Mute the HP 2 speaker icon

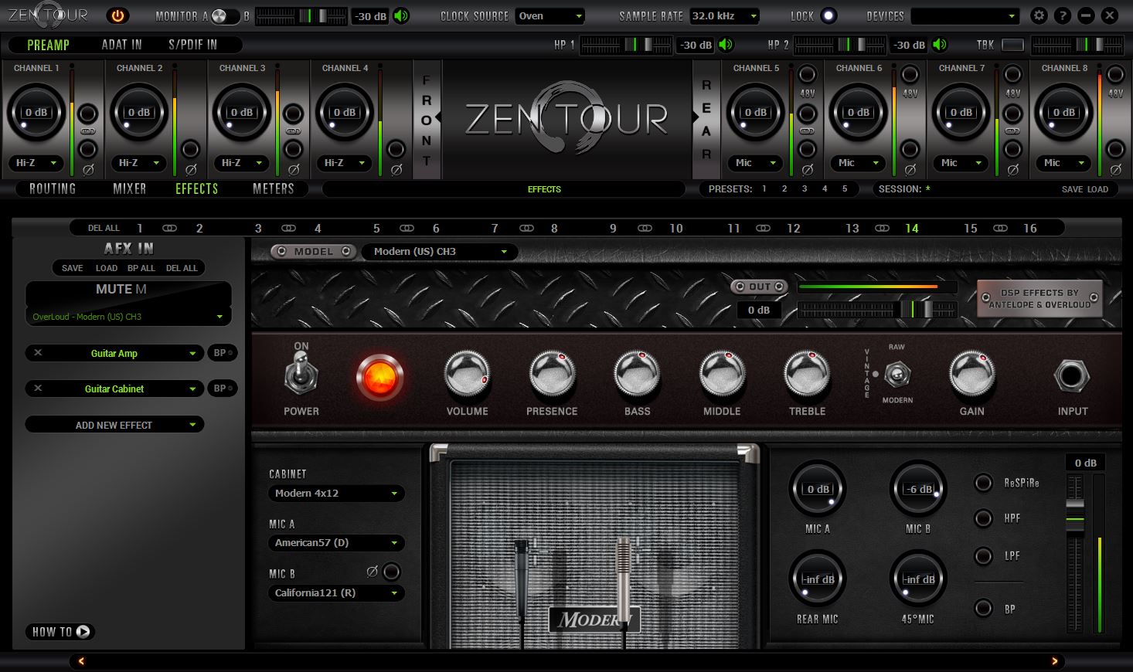(x=940, y=45)
